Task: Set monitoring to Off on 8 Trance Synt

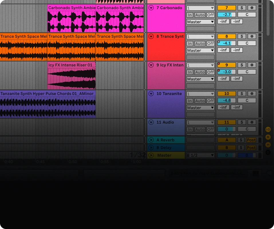Action: point(210,43)
